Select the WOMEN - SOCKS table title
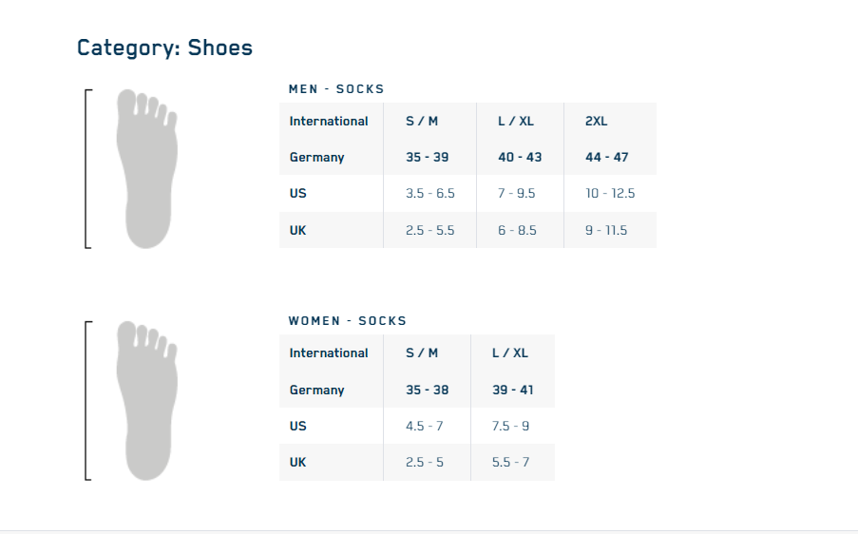Screen dimensions: 858x534 [347, 321]
